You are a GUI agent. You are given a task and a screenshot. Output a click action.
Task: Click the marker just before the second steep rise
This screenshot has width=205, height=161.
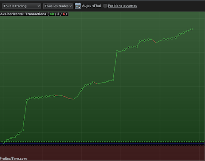tap(113, 80)
